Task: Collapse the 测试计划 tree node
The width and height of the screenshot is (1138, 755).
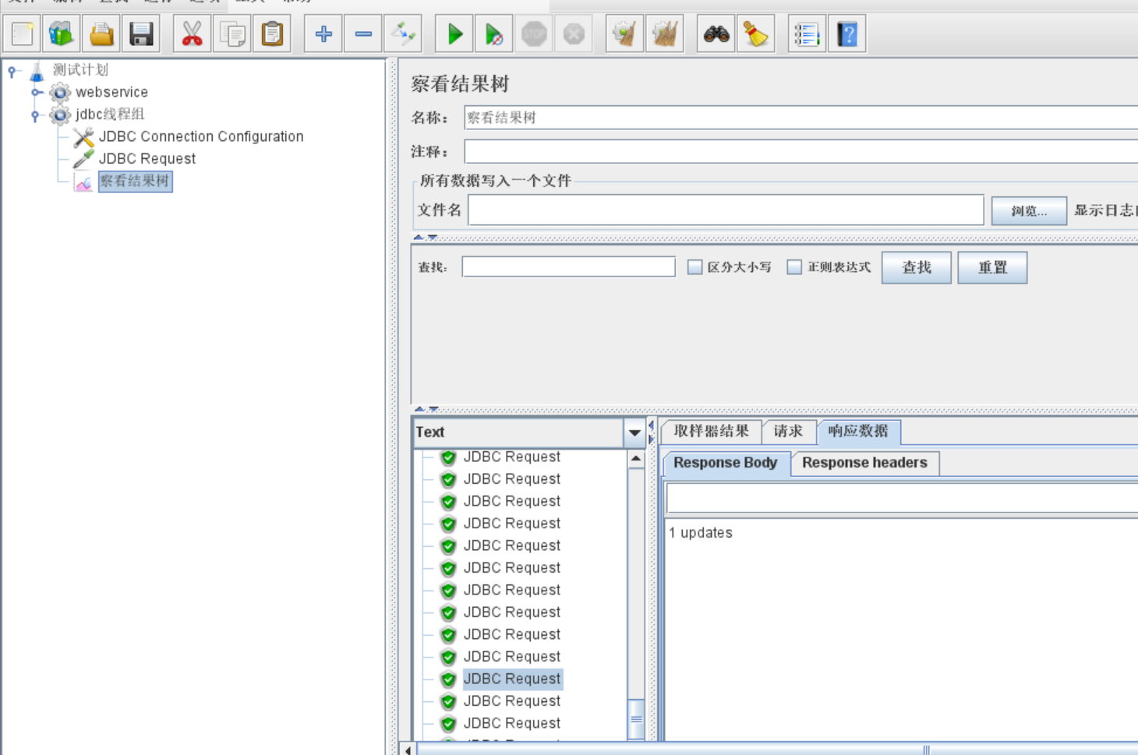Action: 12,72
